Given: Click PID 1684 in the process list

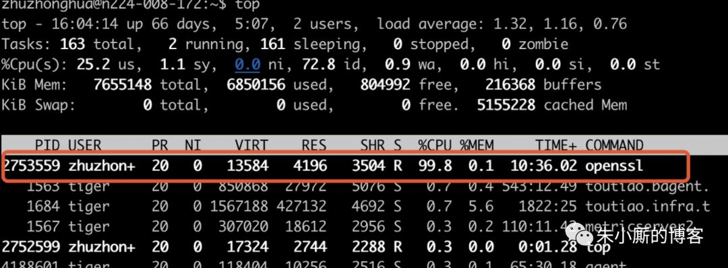Looking at the screenshot, I should [x=43, y=206].
